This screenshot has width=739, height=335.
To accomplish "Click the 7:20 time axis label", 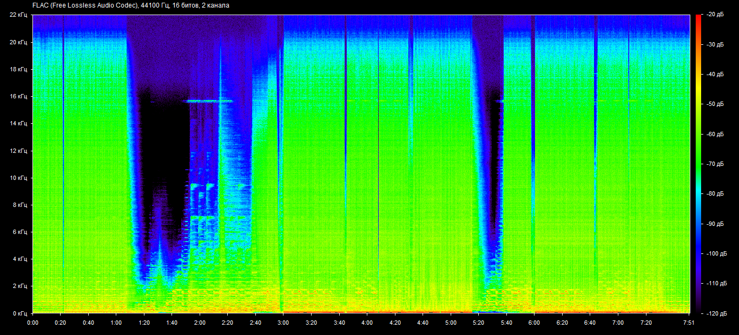I will [x=646, y=323].
